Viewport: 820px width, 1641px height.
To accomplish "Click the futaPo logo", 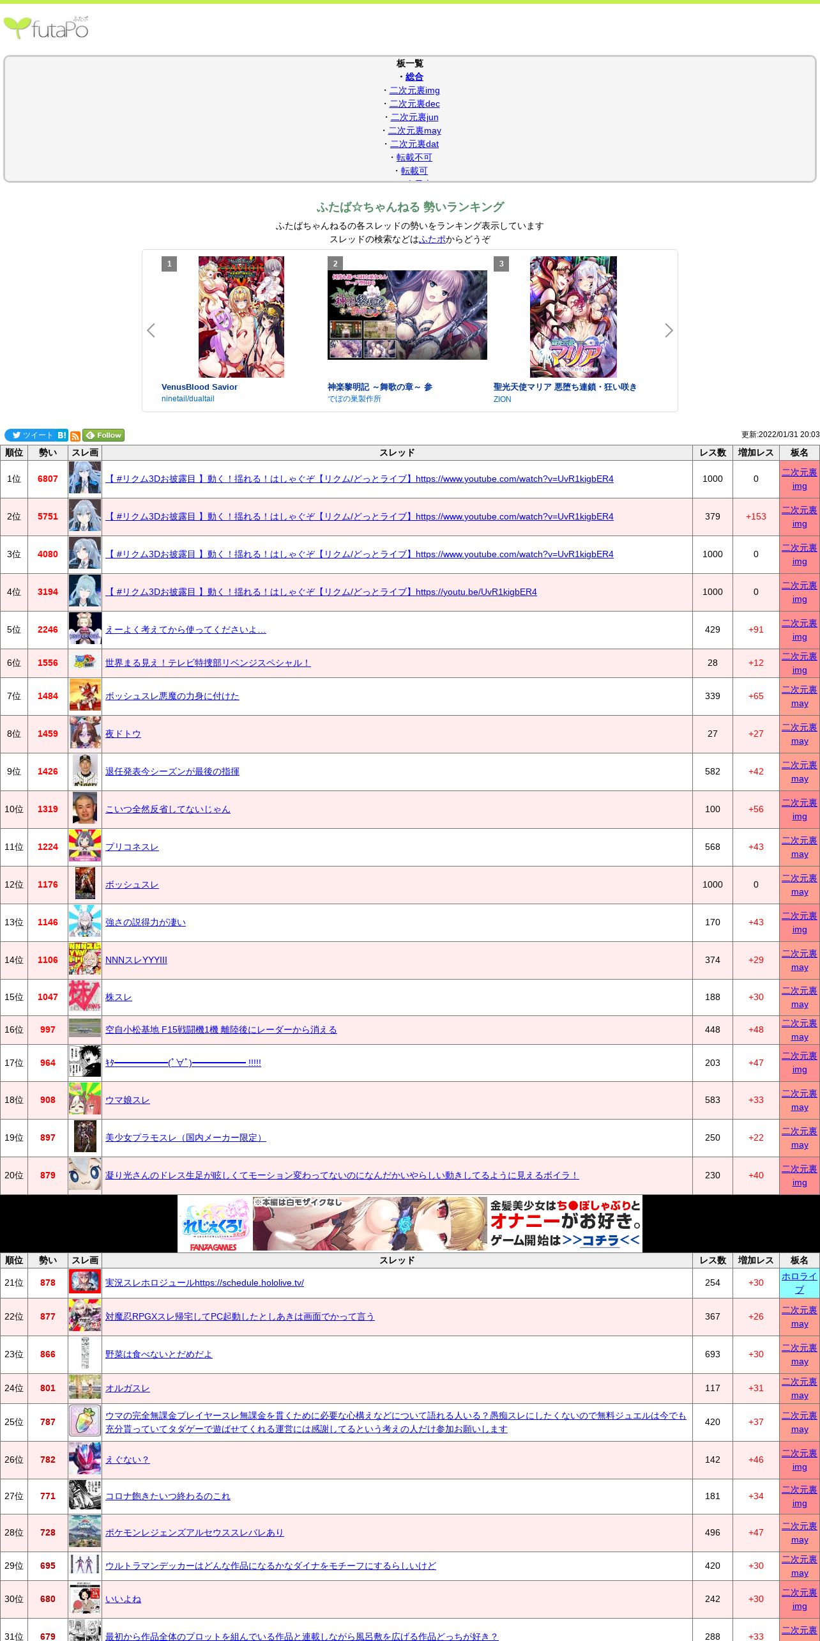I will (x=46, y=27).
